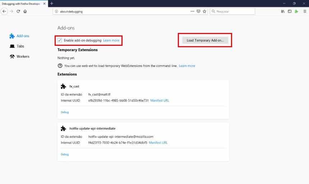Viewport: 309px width, 184px height.
Task: Click the fx_cast puzzle piece icon
Action: coord(64,86)
